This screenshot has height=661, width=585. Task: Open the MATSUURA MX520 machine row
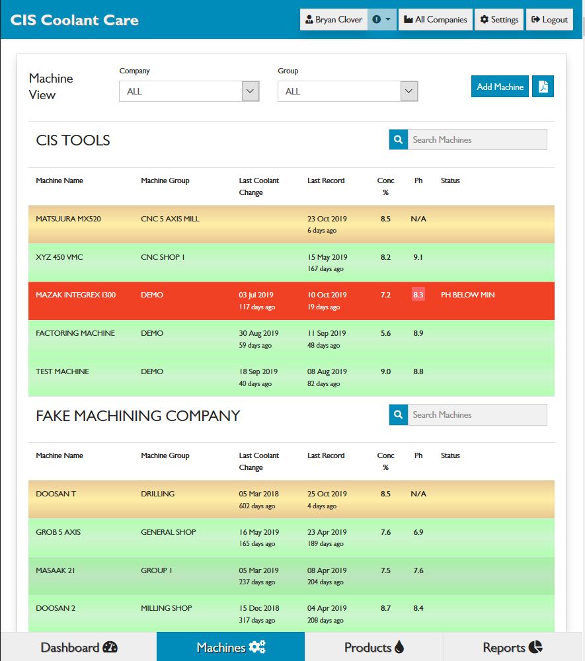pyautogui.click(x=68, y=219)
